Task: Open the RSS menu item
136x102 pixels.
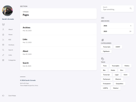Action: (10, 40)
